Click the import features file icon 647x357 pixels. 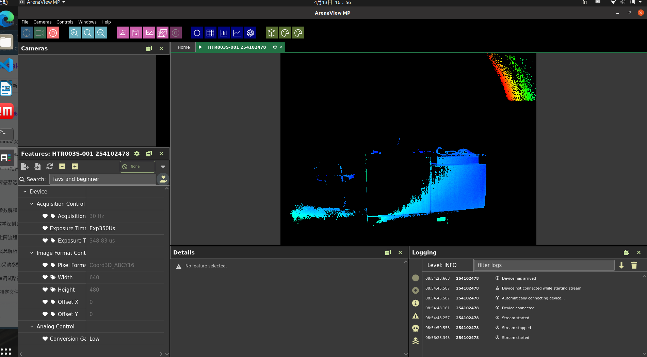pyautogui.click(x=37, y=166)
